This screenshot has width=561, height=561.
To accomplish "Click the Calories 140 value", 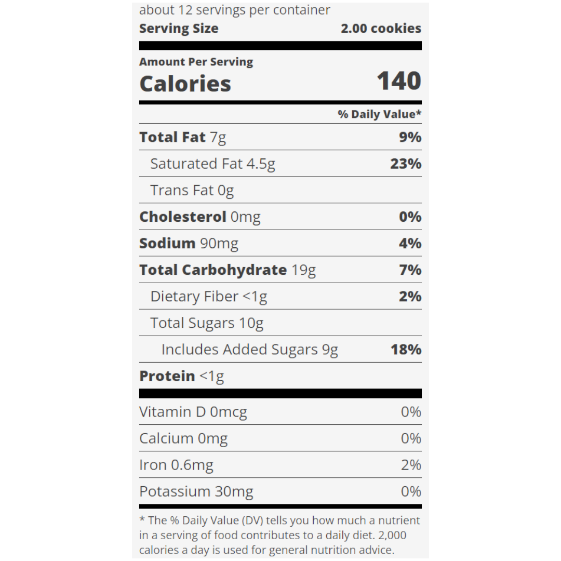I will (x=398, y=82).
